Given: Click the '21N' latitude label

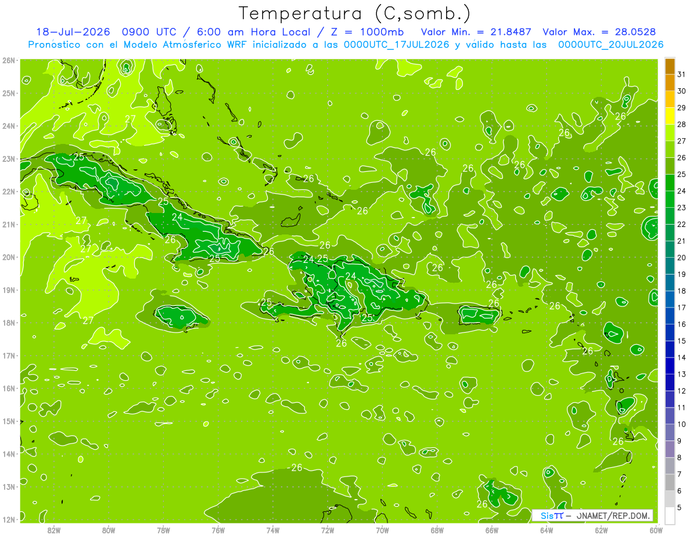Looking at the screenshot, I should pyautogui.click(x=9, y=225).
